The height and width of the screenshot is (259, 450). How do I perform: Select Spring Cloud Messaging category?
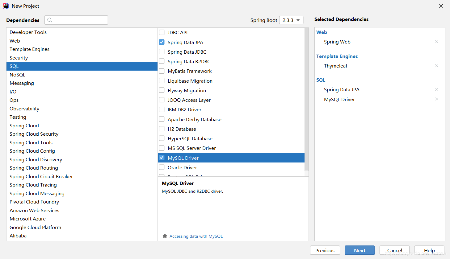[x=82, y=193]
